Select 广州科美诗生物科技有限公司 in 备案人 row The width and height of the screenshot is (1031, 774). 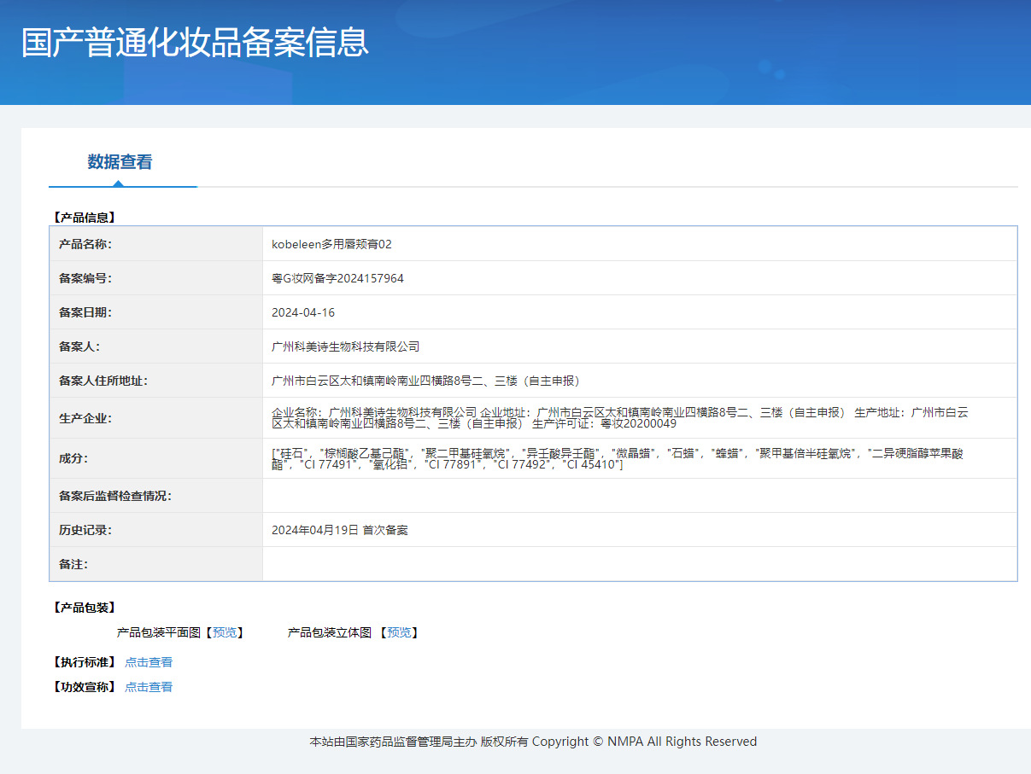point(345,346)
